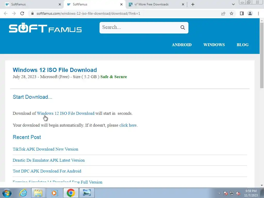Launch Internet Explorer from taskbar
This screenshot has height=198, width=264.
tap(23, 193)
